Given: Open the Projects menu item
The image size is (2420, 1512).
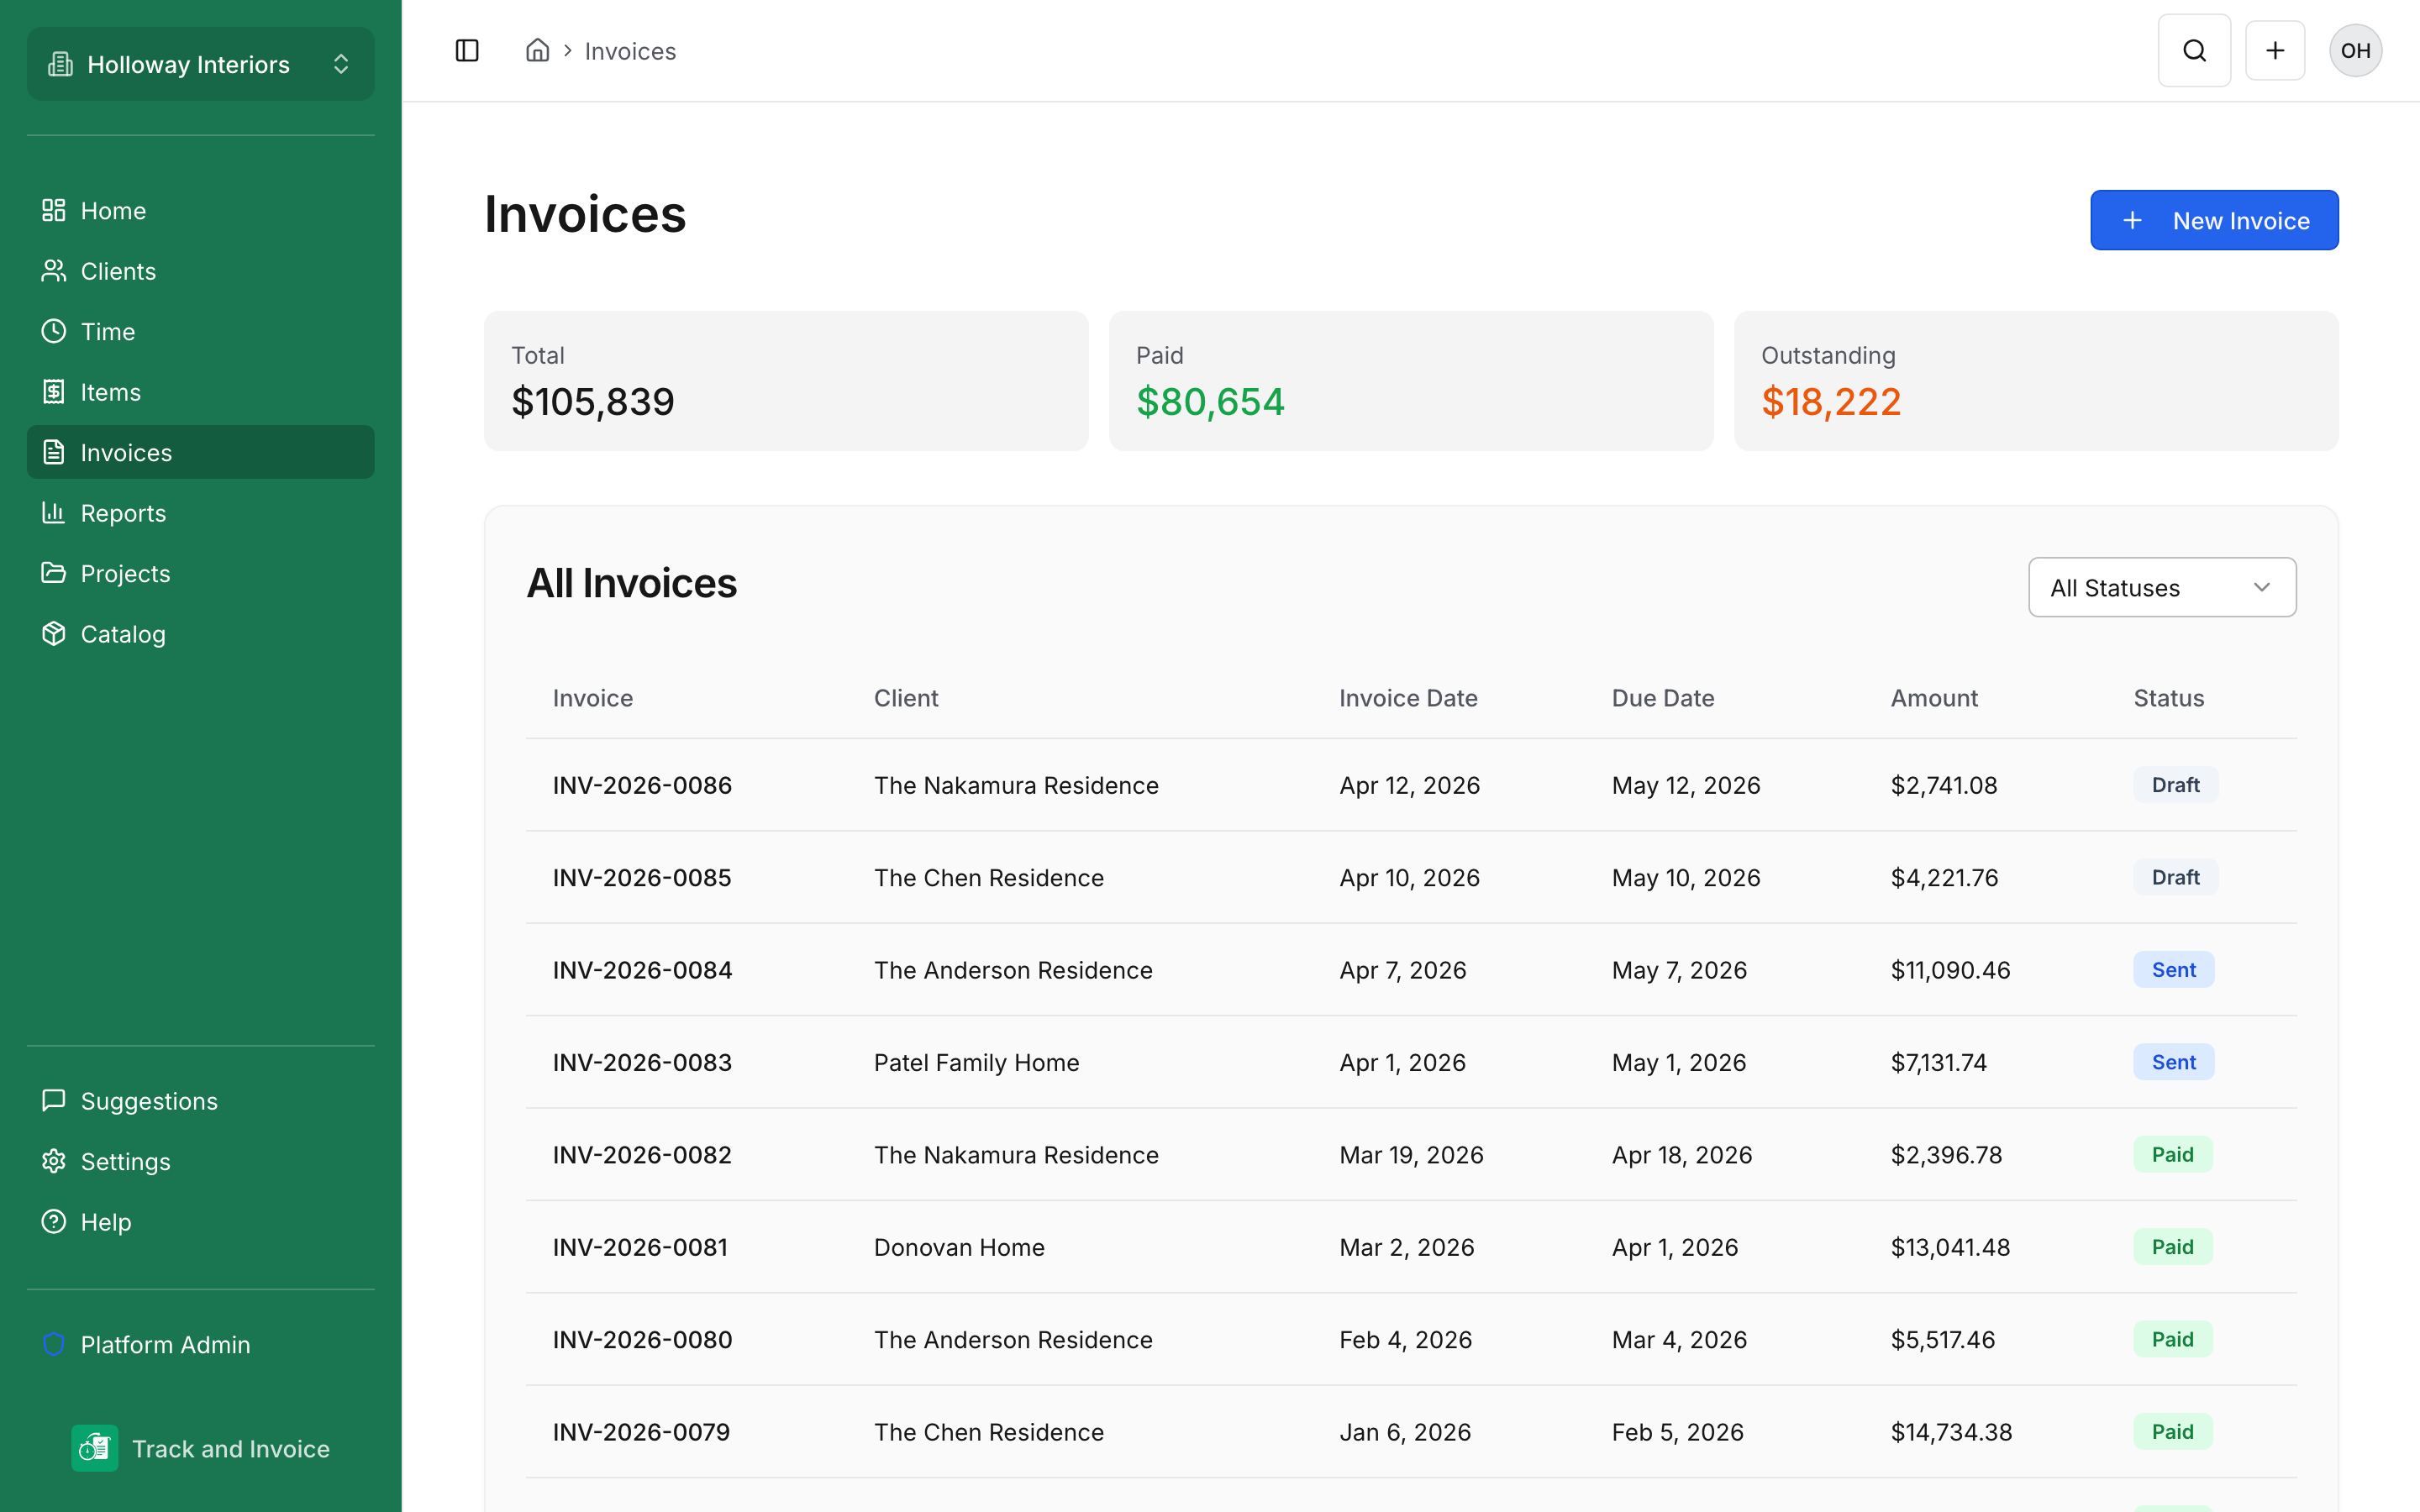Looking at the screenshot, I should [x=201, y=573].
